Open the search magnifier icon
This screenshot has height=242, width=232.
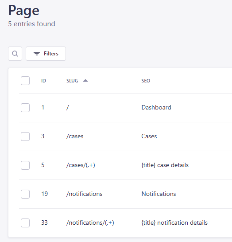coord(15,54)
